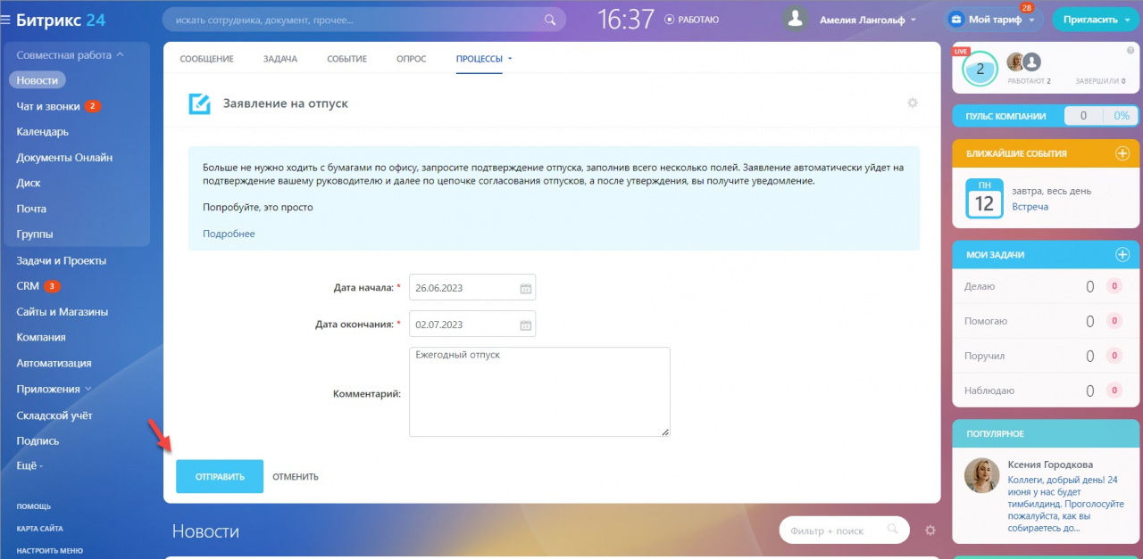Open CRM in the left menu
The height and width of the screenshot is (559, 1143).
[28, 286]
